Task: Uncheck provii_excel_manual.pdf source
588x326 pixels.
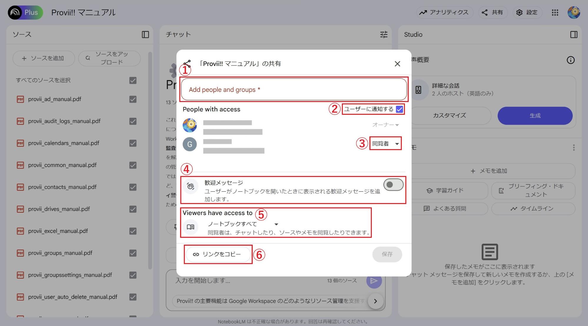Action: click(133, 231)
